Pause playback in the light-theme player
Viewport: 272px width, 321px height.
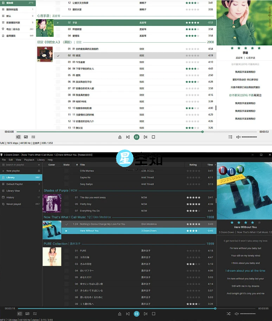(136, 137)
